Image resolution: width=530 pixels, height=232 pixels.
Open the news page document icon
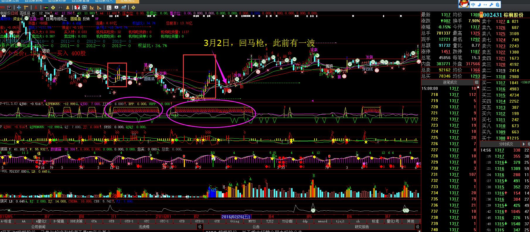point(109,8)
